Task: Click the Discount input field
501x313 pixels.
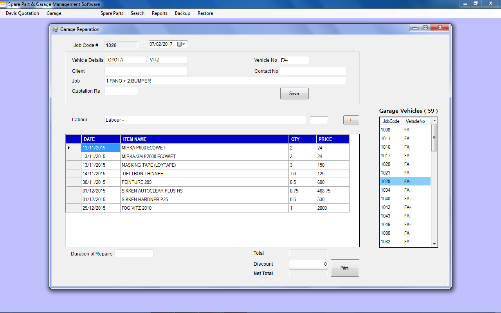Action: coord(308,264)
